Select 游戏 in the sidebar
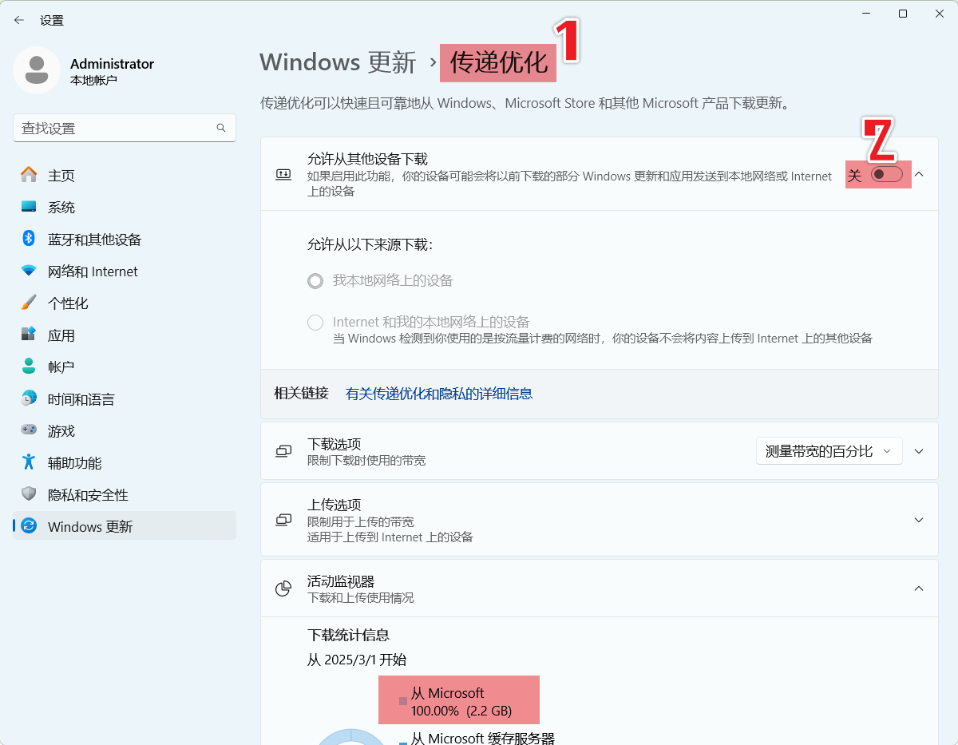Image resolution: width=958 pixels, height=745 pixels. pos(125,431)
